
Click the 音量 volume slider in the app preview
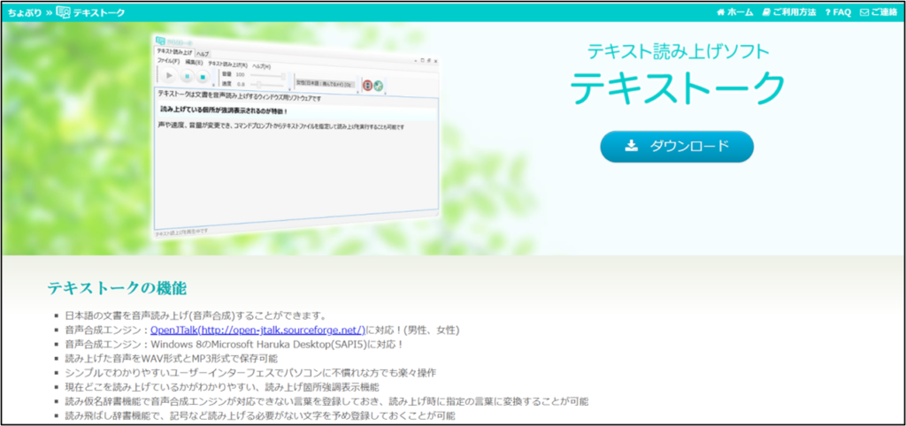click(267, 76)
